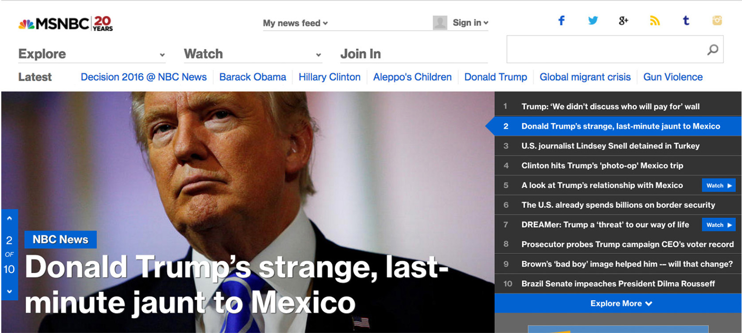742x333 pixels.
Task: Expand the Watch dropdown menu
Action: [x=253, y=54]
